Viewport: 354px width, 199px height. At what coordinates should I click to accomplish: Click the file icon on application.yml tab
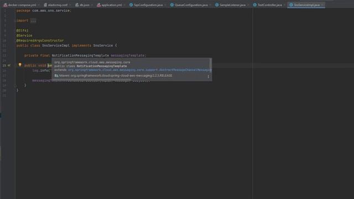click(98, 5)
